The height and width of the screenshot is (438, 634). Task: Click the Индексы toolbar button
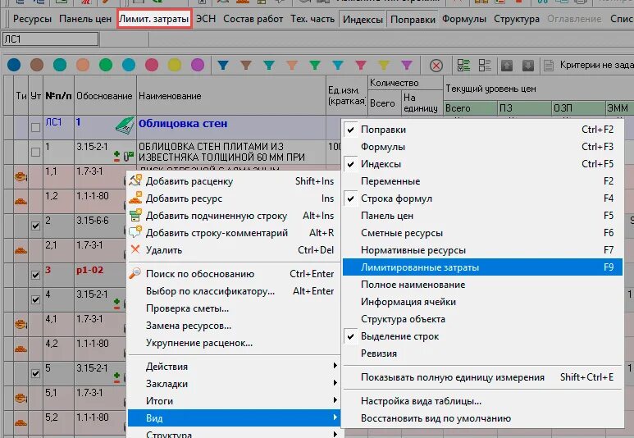363,19
